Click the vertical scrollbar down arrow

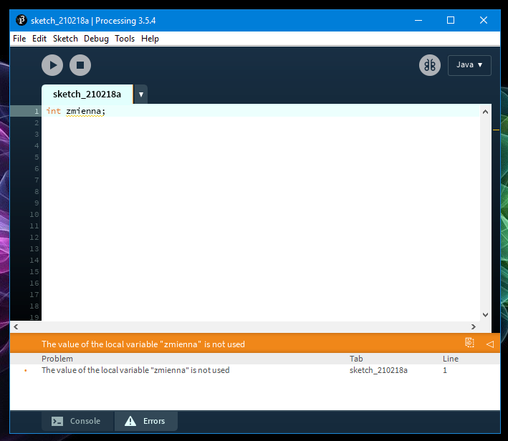[x=485, y=315]
